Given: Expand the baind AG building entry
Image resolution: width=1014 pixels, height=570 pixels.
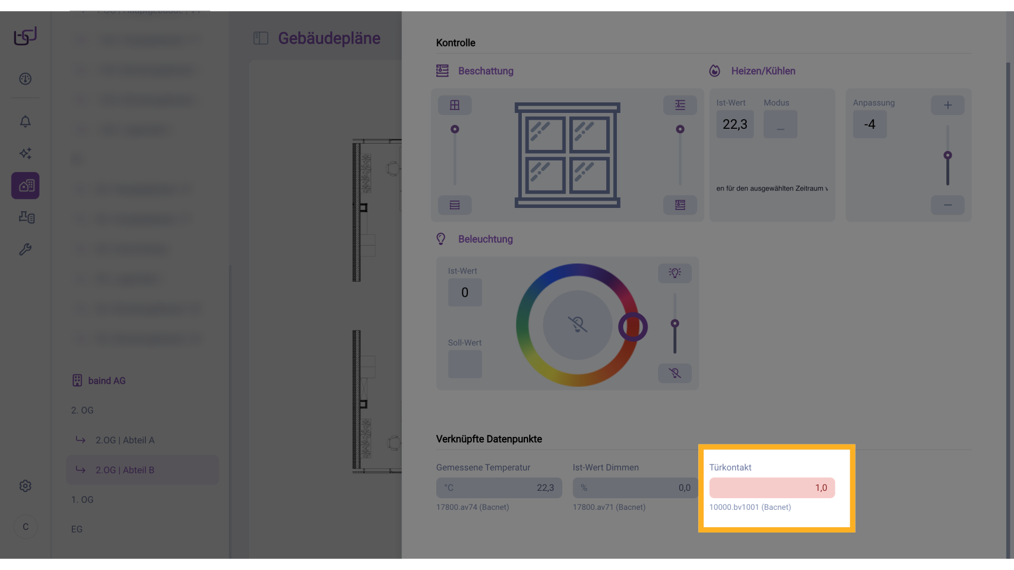Looking at the screenshot, I should [106, 381].
